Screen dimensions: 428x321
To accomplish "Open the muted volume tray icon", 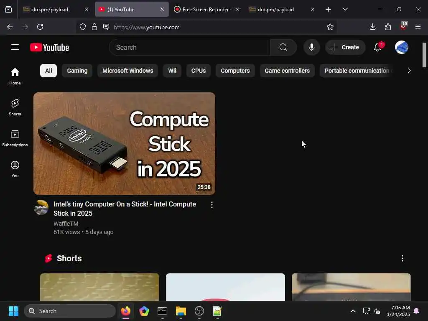I will tap(377, 311).
